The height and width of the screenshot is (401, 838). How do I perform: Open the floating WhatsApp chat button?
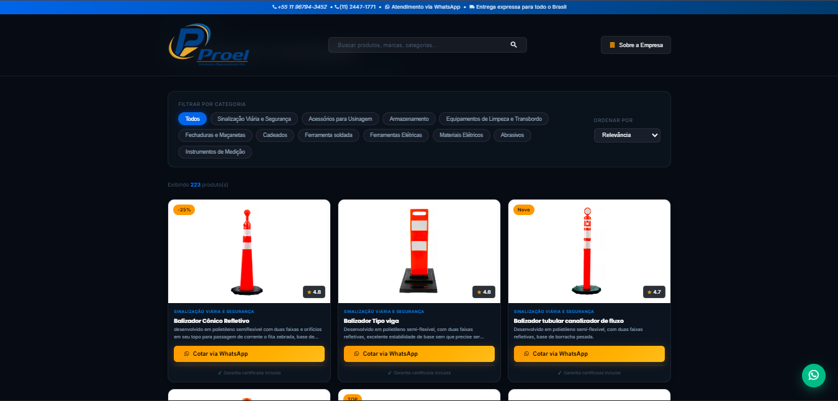pyautogui.click(x=814, y=376)
